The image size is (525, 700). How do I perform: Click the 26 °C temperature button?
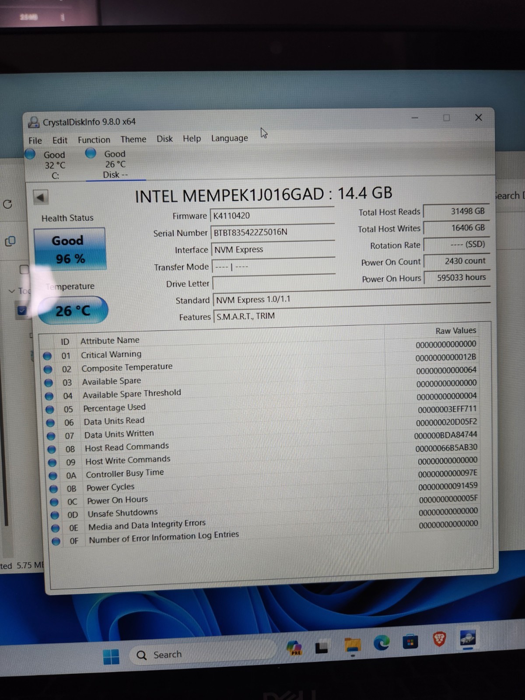click(x=73, y=311)
